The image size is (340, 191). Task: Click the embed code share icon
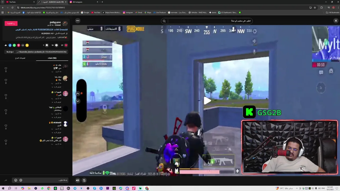23,45
